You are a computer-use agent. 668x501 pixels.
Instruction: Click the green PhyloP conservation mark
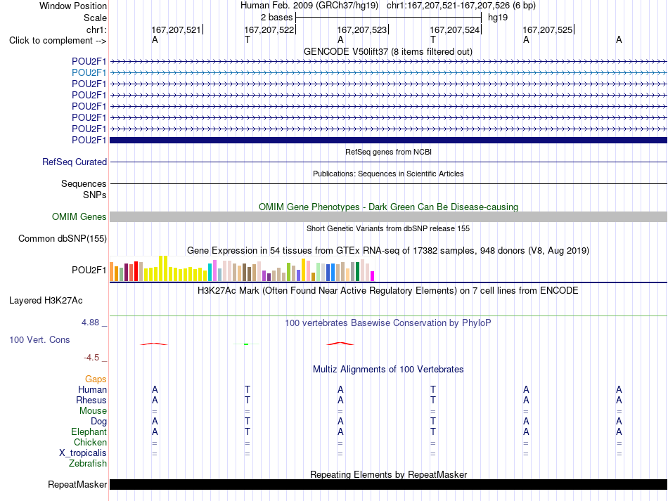tap(246, 344)
